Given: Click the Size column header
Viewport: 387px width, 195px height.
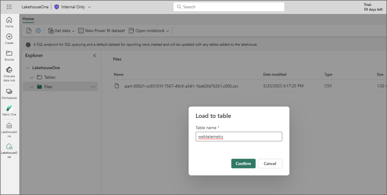Looking at the screenshot, I should (380, 74).
